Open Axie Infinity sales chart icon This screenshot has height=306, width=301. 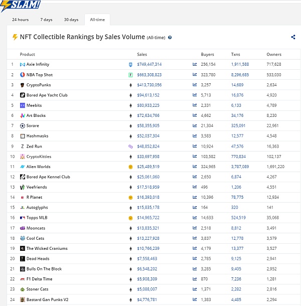[x=195, y=64]
